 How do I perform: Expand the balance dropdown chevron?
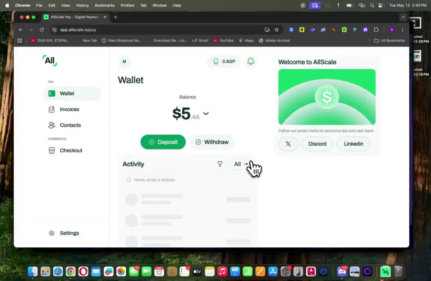tap(206, 114)
